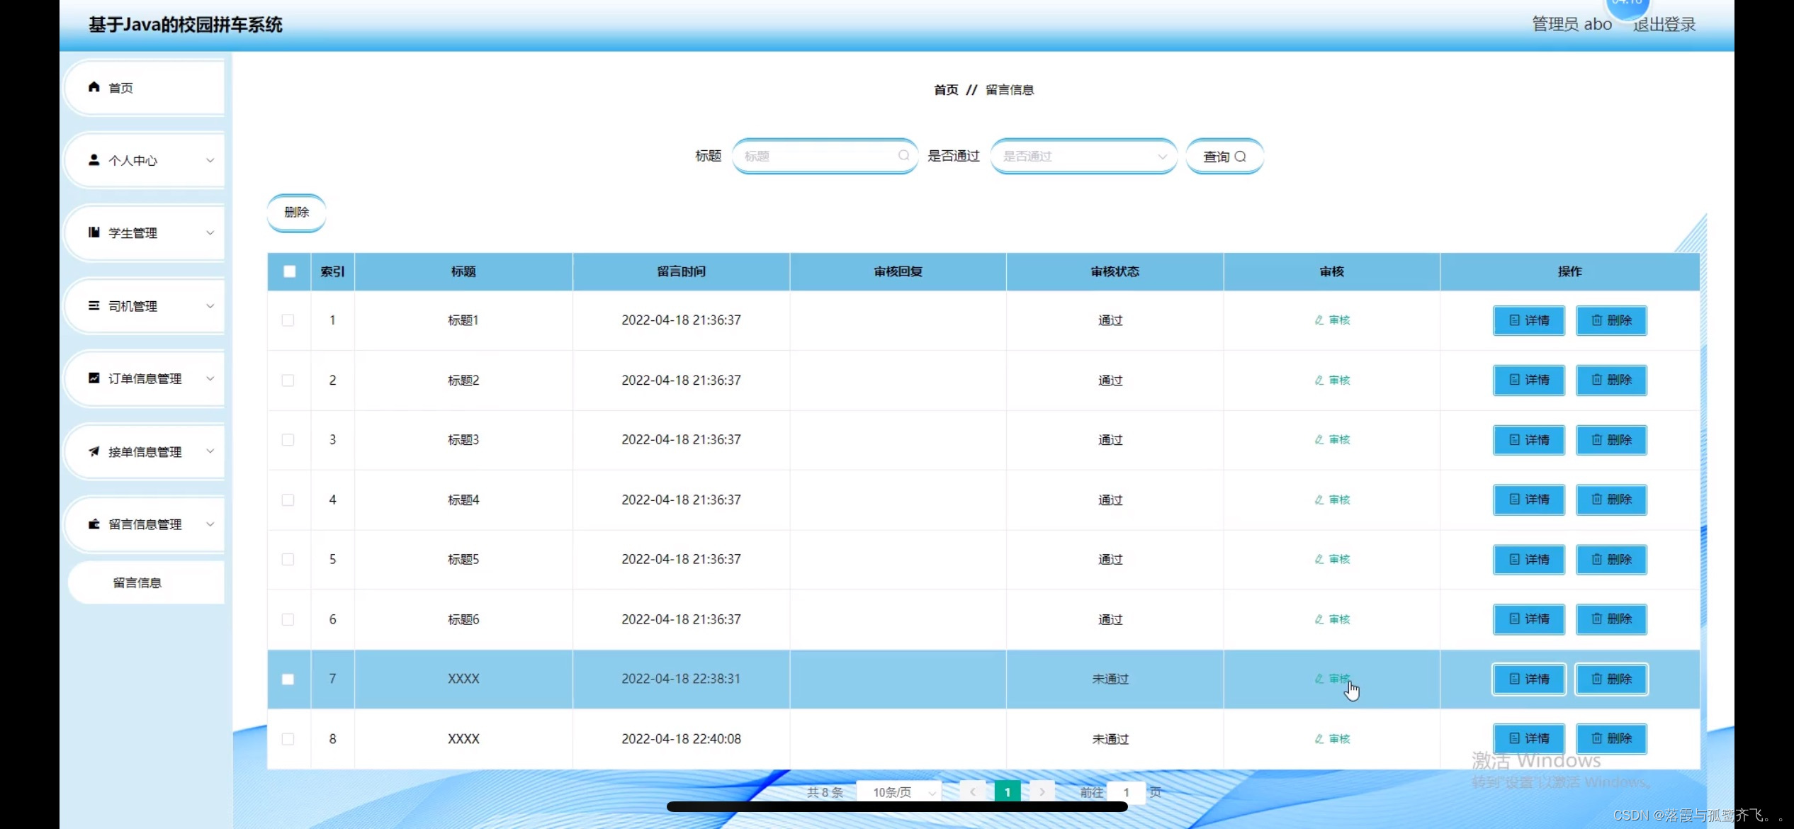Expand 订单信息管理 with its chevron

(x=210, y=378)
